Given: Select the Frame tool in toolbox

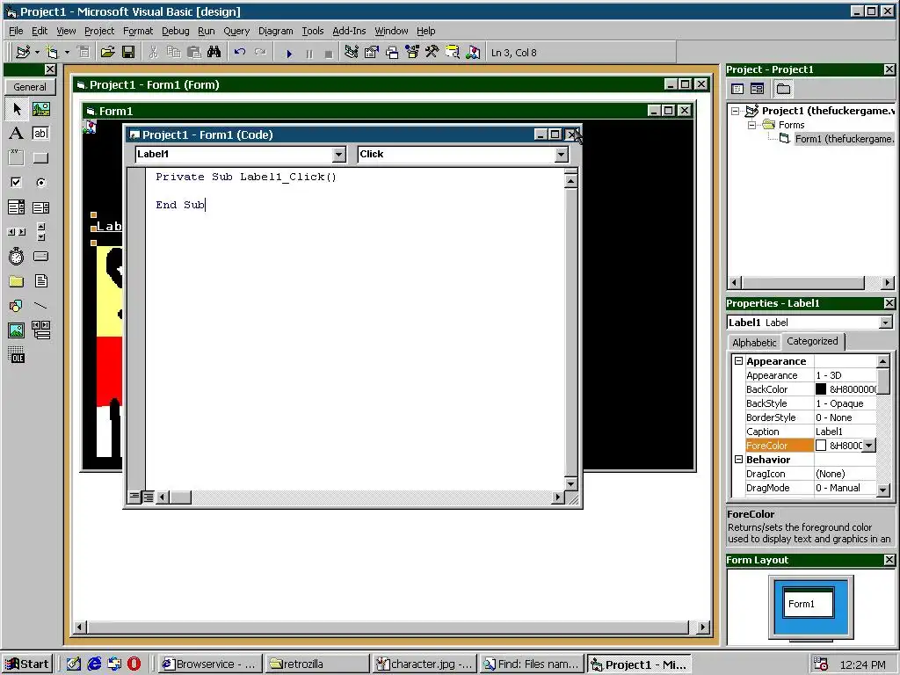Looking at the screenshot, I should pyautogui.click(x=17, y=158).
